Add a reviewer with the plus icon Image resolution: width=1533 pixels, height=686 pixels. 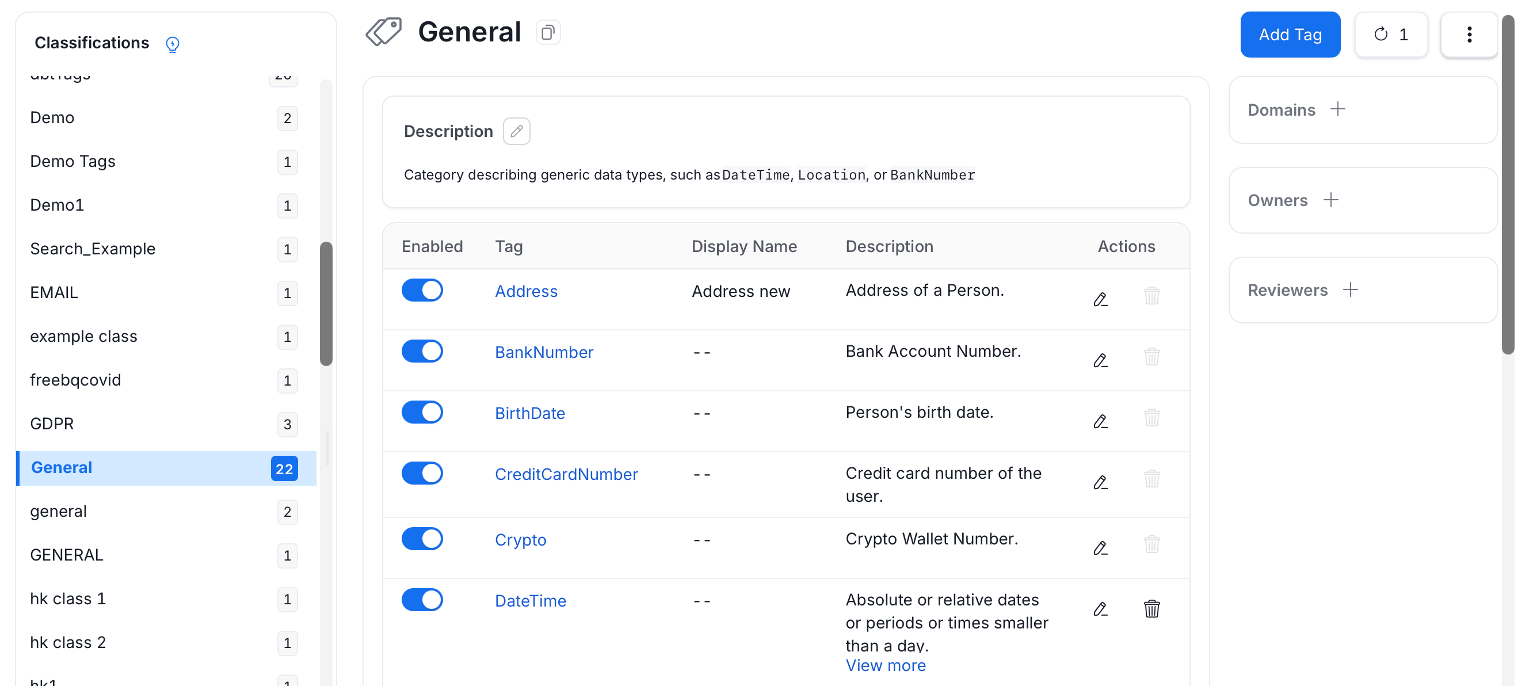[1351, 289]
